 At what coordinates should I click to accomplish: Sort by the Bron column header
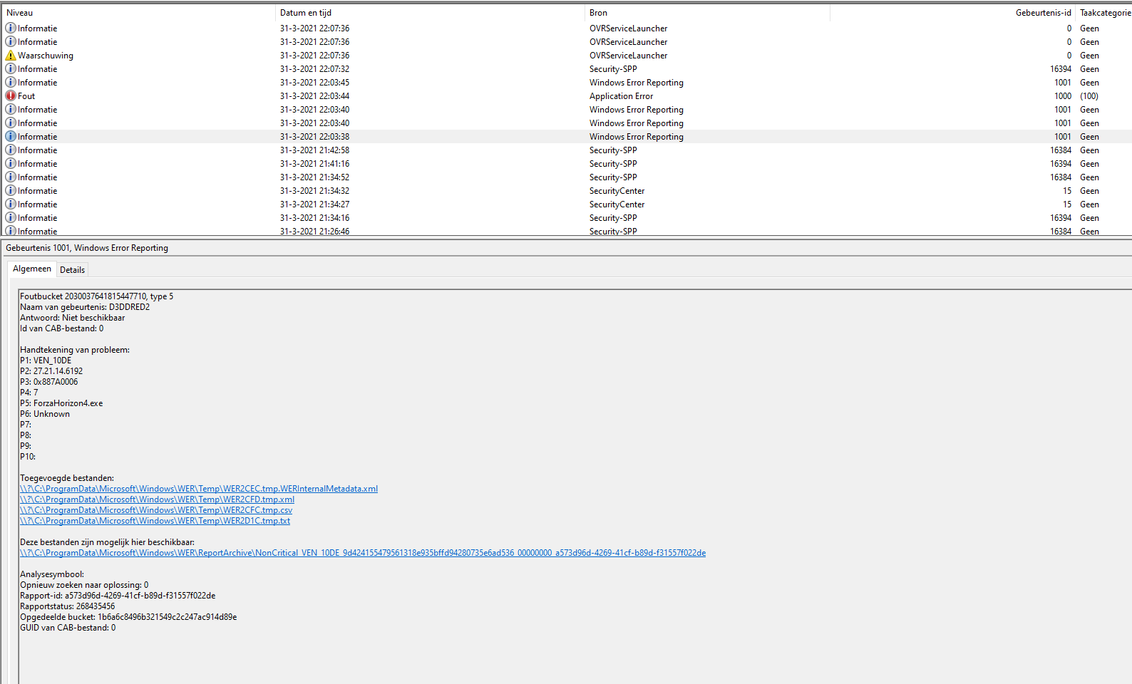707,13
